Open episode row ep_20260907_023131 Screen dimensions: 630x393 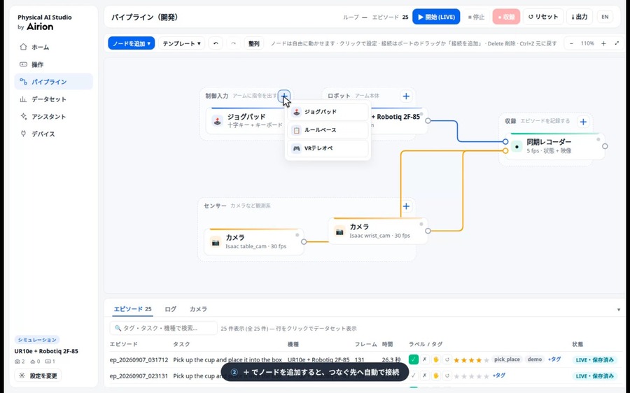(365, 376)
